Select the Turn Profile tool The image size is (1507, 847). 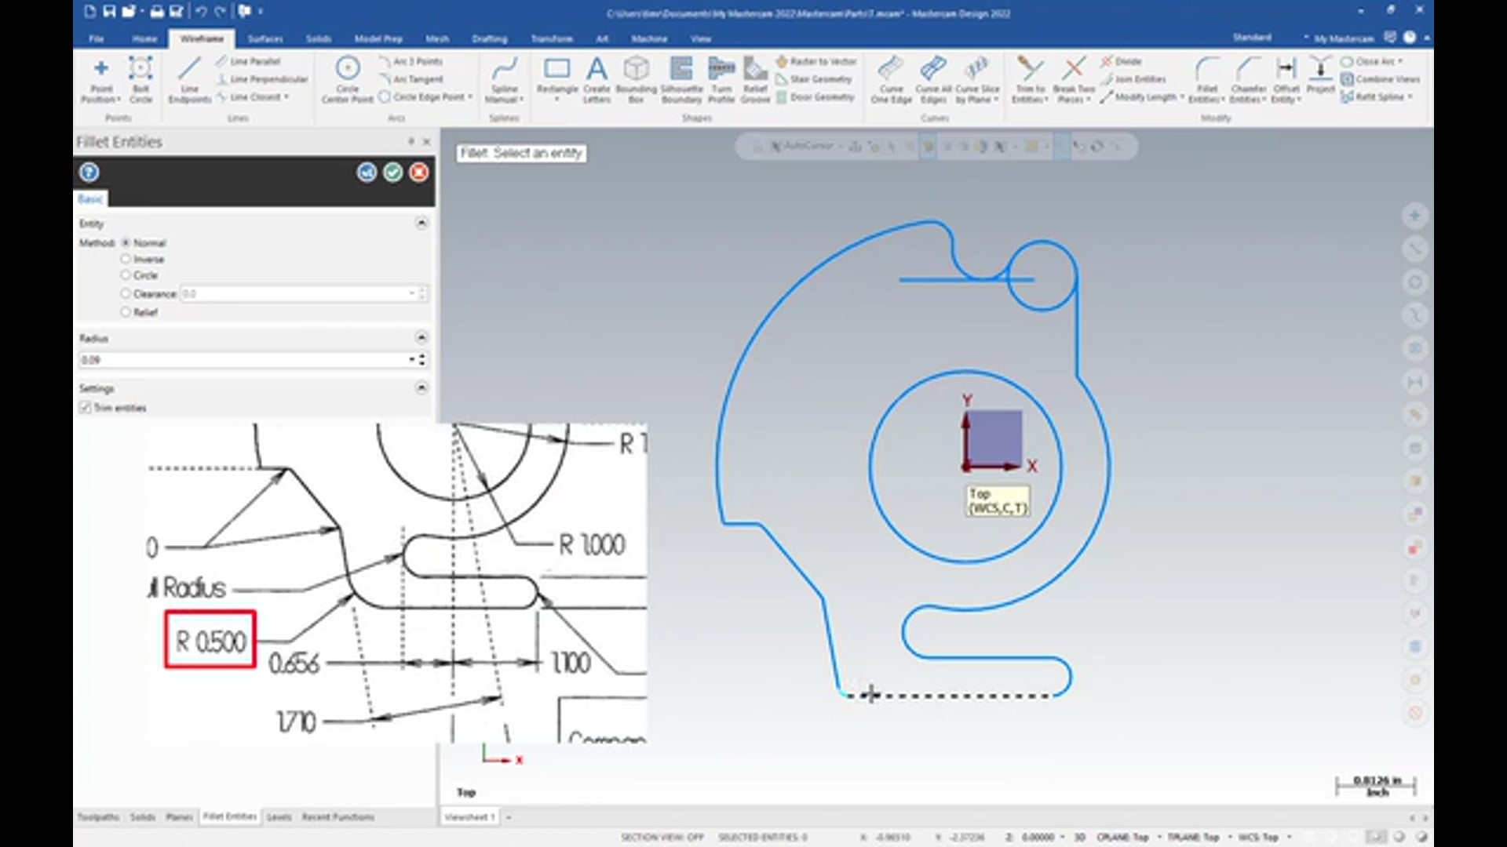click(721, 79)
